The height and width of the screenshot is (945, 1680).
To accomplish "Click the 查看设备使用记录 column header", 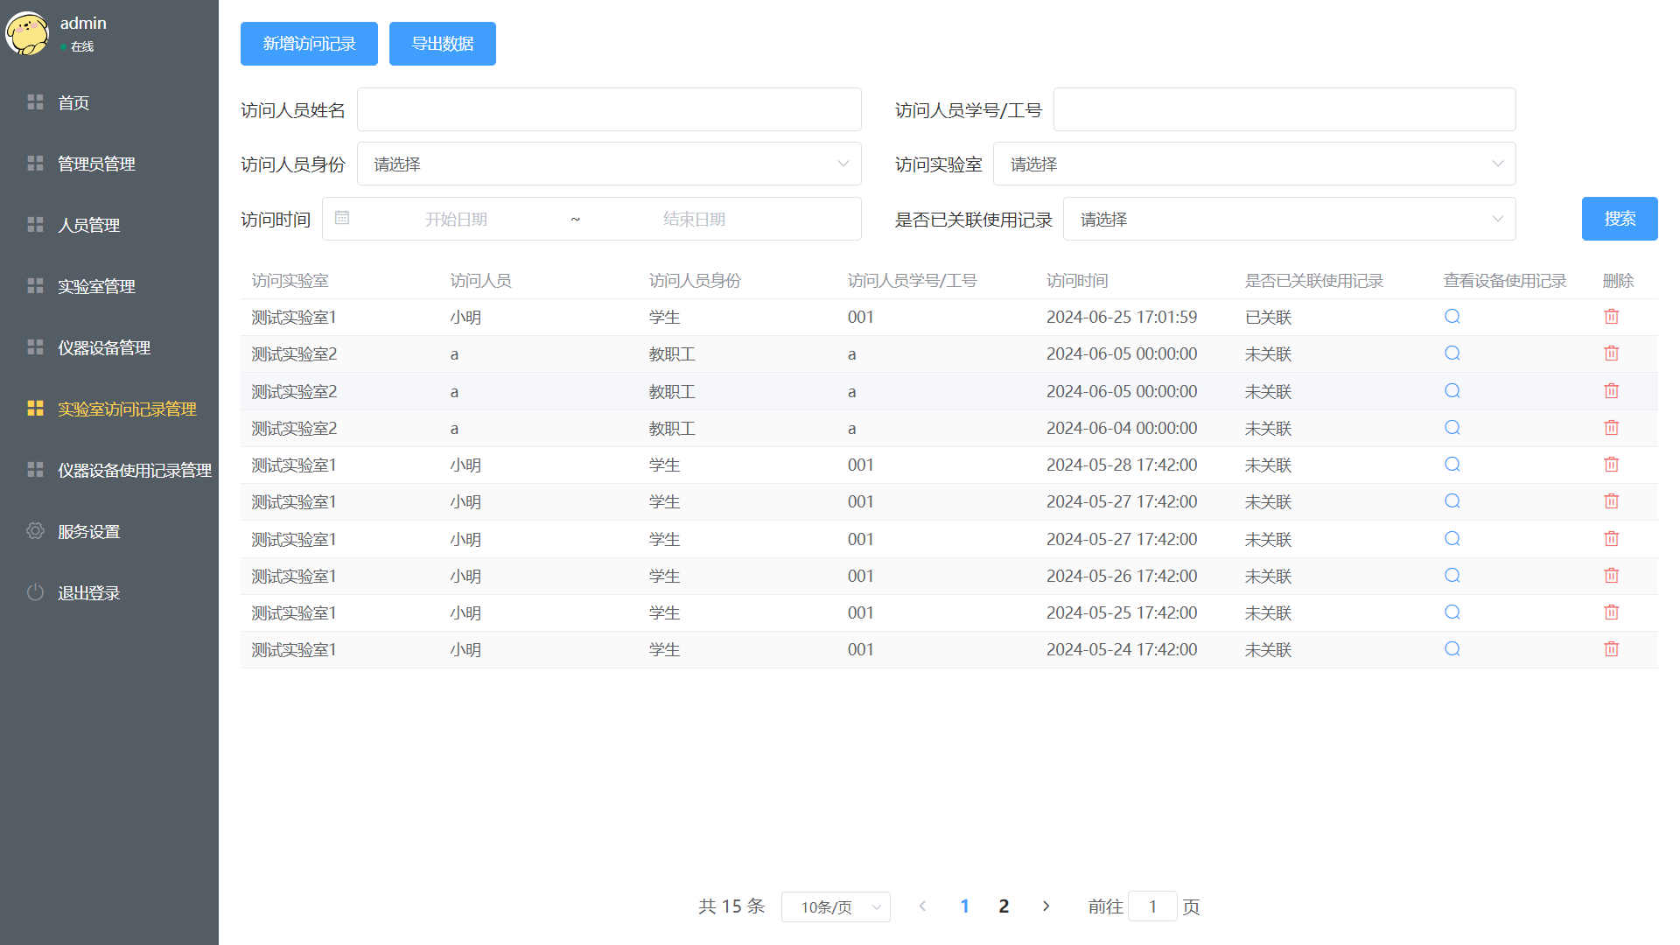I will [x=1505, y=281].
